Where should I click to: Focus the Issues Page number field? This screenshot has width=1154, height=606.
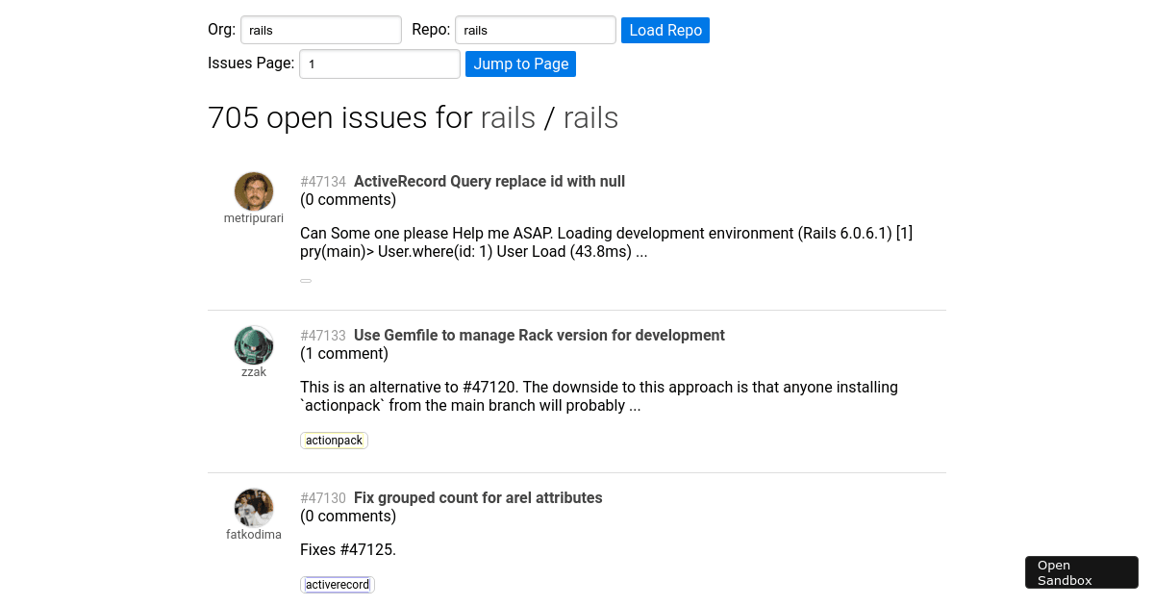pos(379,63)
